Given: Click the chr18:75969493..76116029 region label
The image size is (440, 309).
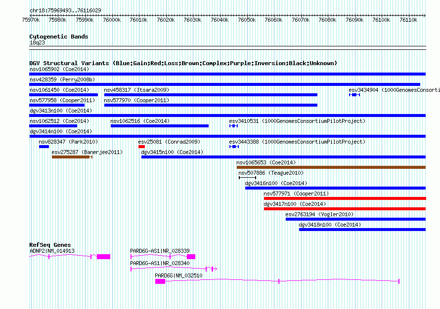Looking at the screenshot, I should 65,10.
